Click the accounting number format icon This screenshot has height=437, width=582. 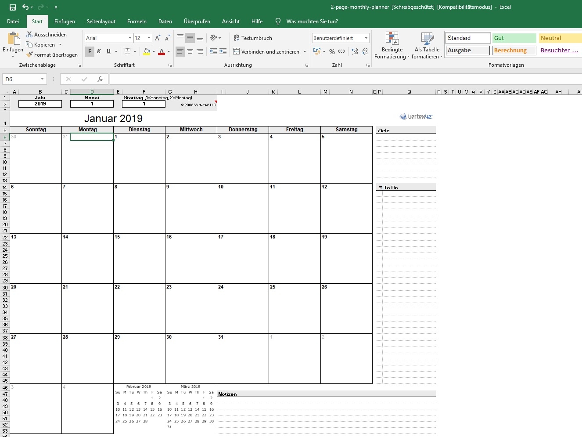click(316, 51)
